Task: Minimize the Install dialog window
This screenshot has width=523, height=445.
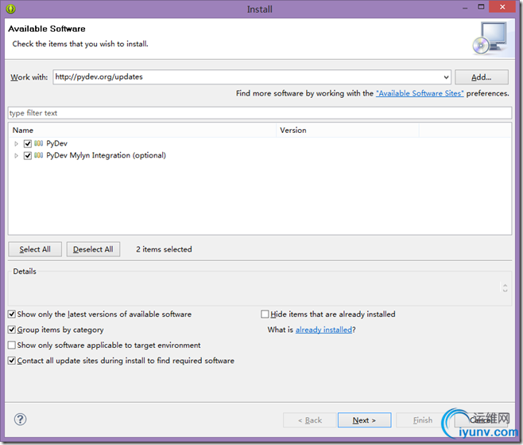Action: 465,7
